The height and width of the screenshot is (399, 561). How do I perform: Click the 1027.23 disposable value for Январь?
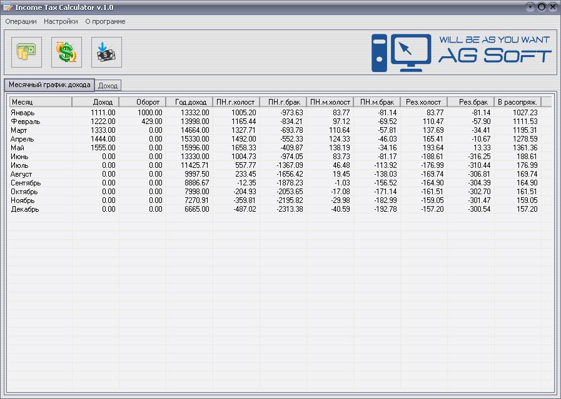pyautogui.click(x=525, y=113)
